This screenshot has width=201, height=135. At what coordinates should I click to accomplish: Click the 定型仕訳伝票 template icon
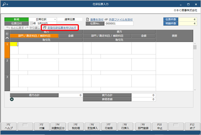(44, 28)
